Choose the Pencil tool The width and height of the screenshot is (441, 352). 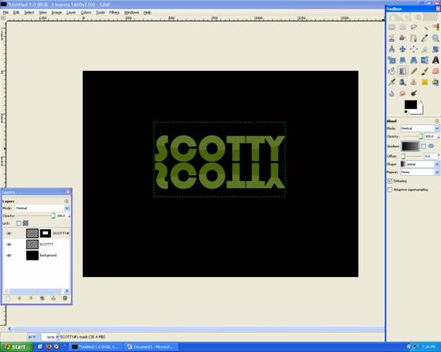(x=413, y=71)
